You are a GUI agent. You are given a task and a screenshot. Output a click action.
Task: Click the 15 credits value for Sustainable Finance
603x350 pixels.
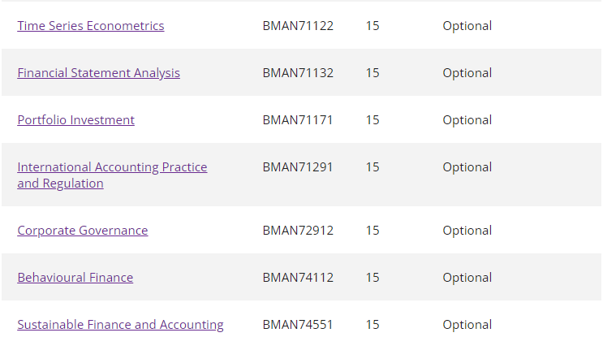pyautogui.click(x=373, y=325)
